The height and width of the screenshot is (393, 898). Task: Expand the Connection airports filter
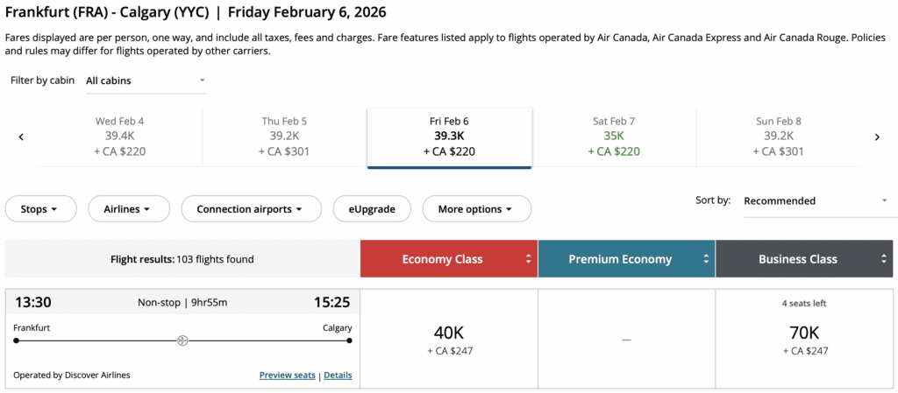(x=249, y=209)
